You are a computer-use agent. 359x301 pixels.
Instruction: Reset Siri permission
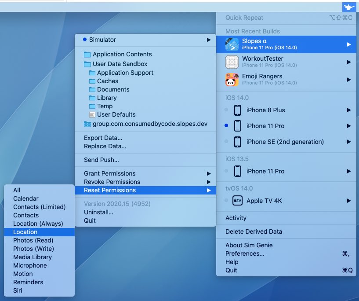tap(40, 291)
